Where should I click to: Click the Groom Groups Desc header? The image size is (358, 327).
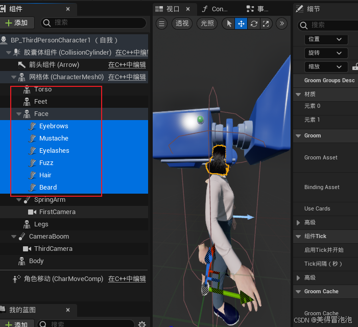pos(329,81)
